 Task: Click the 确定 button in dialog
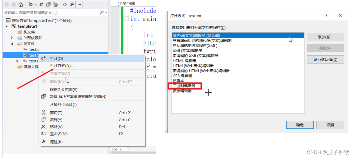click(300, 125)
